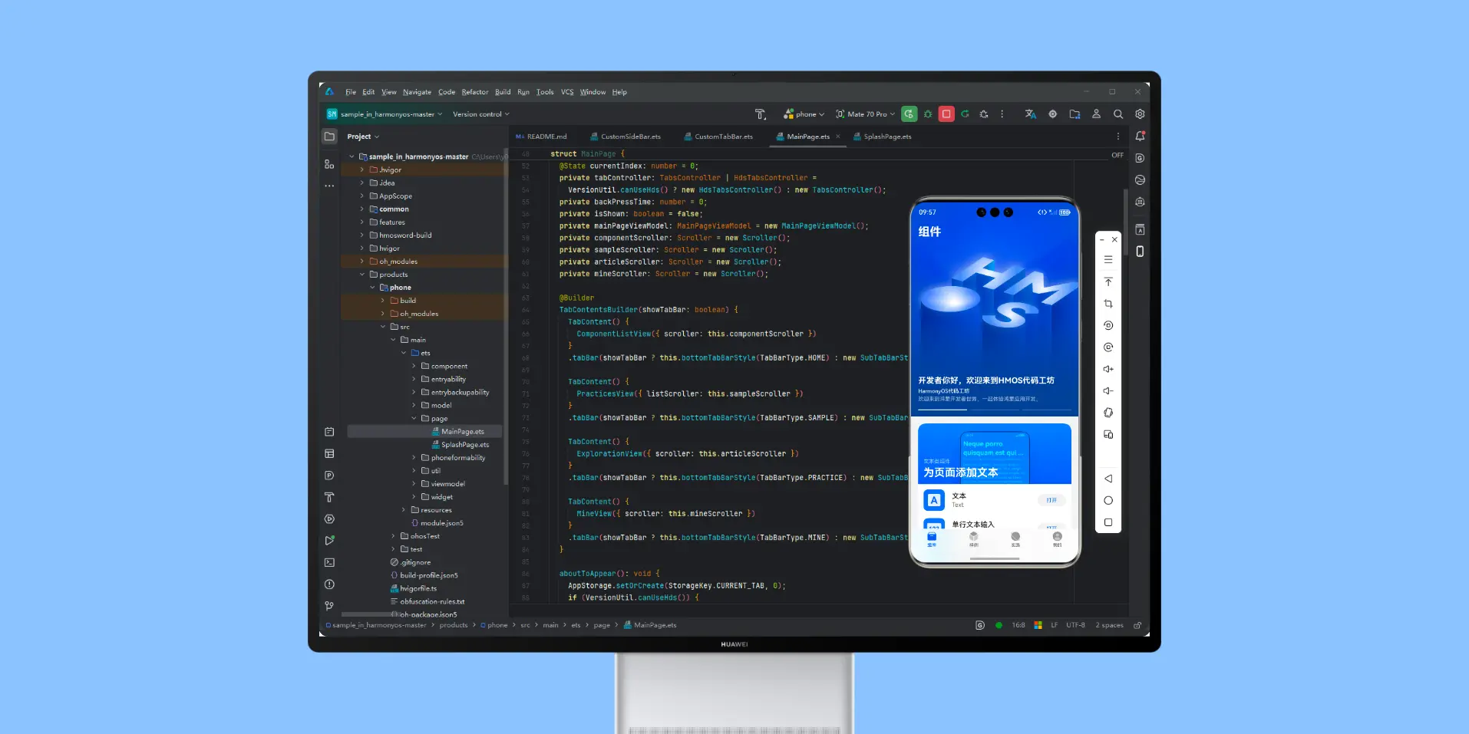Open search everywhere magnifier icon
This screenshot has width=1469, height=734.
click(1118, 114)
